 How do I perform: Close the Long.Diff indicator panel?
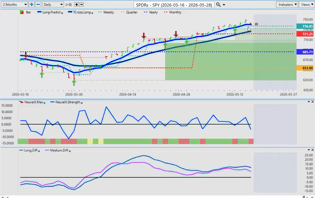click(312, 150)
